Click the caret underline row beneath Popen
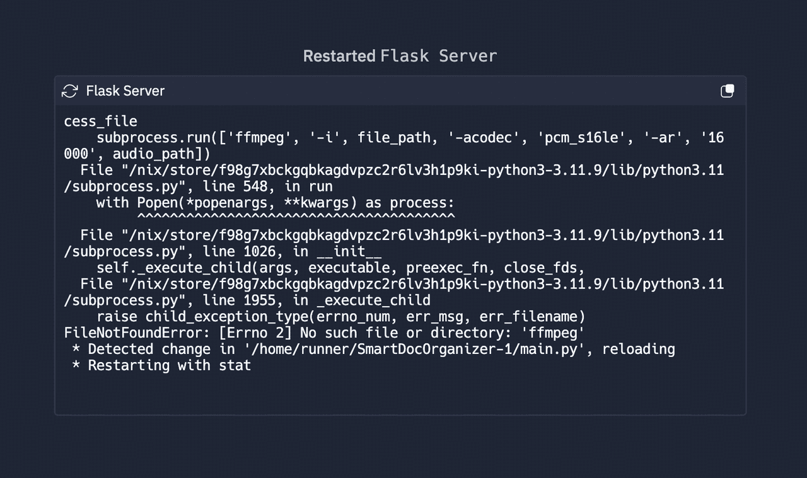 [x=296, y=217]
